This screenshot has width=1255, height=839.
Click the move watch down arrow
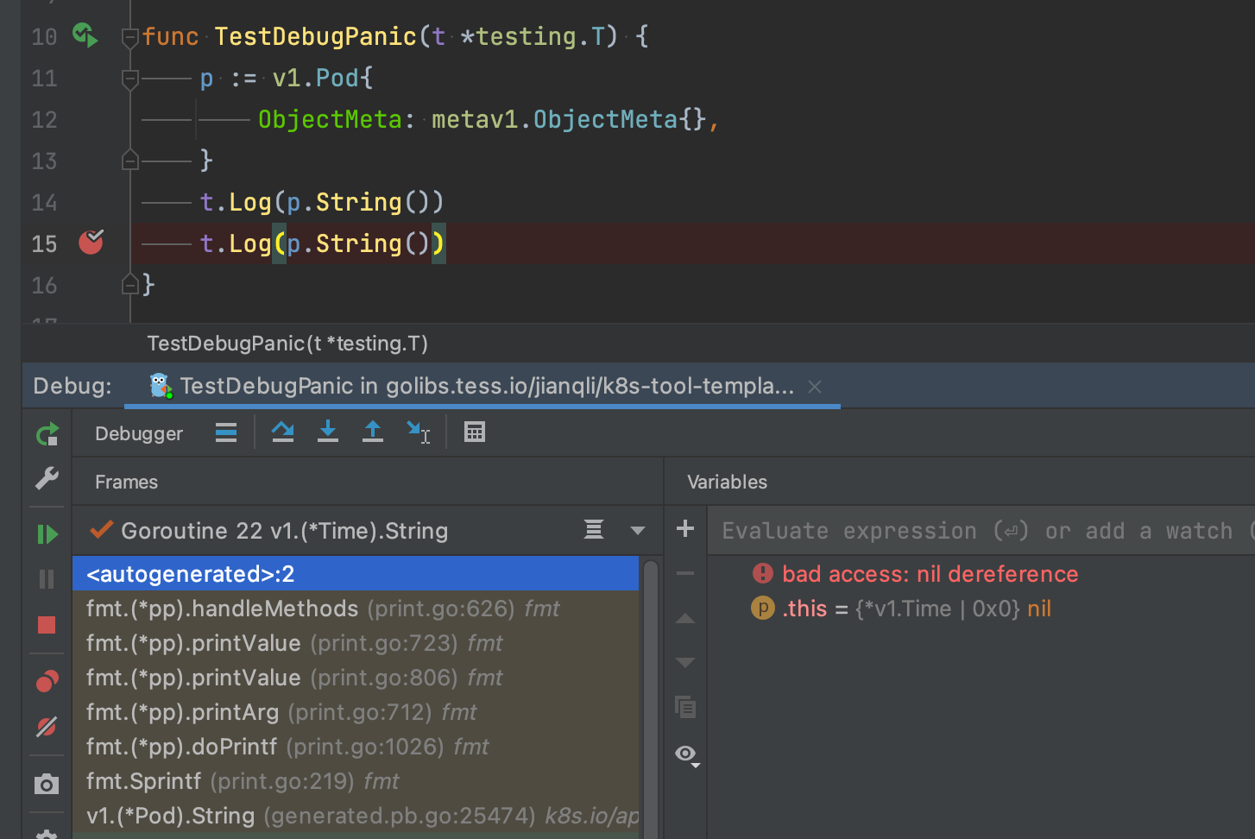[x=685, y=663]
